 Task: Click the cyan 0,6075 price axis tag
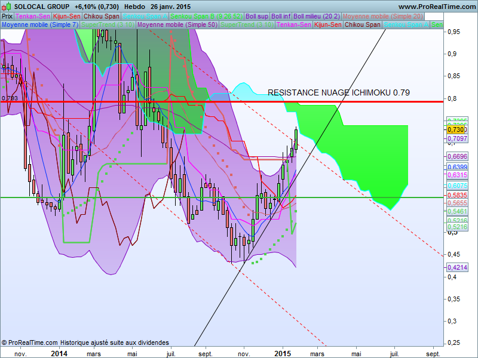pyautogui.click(x=456, y=186)
